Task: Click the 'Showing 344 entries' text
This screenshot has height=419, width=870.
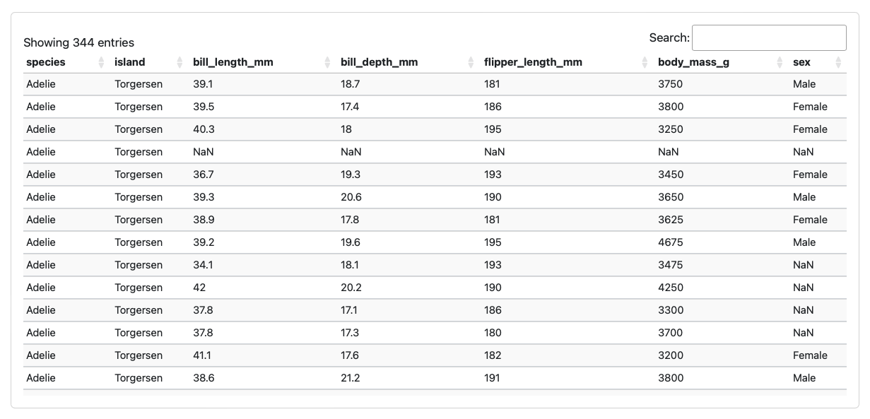Action: [x=78, y=42]
